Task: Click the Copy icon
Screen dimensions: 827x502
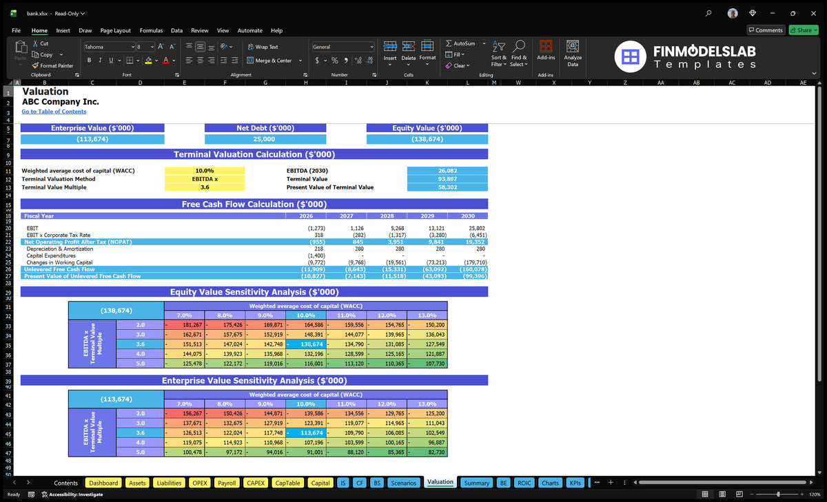Action: (x=35, y=54)
